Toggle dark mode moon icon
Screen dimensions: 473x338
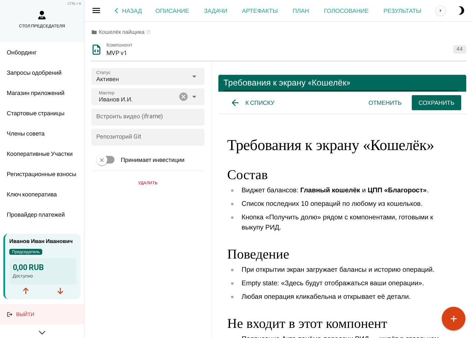[461, 10]
